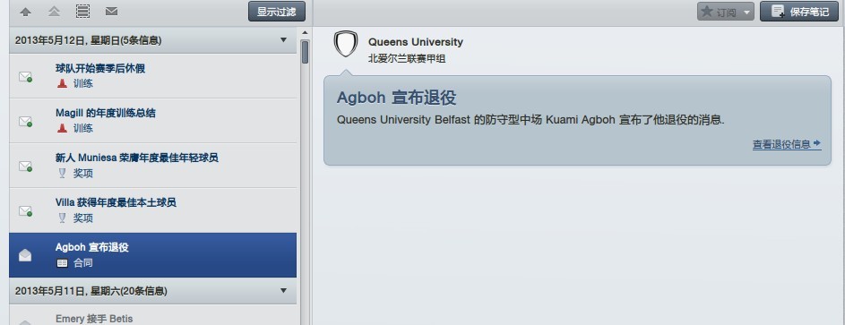Click unread envelope beside Magill 的年度训练总结

click(25, 121)
